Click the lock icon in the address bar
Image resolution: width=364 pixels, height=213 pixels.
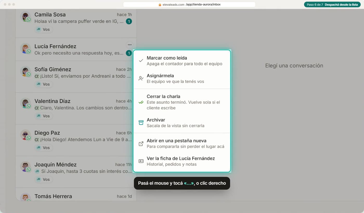pos(160,5)
